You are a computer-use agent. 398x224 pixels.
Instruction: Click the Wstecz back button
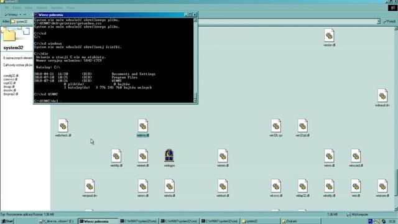pyautogui.click(x=11, y=14)
